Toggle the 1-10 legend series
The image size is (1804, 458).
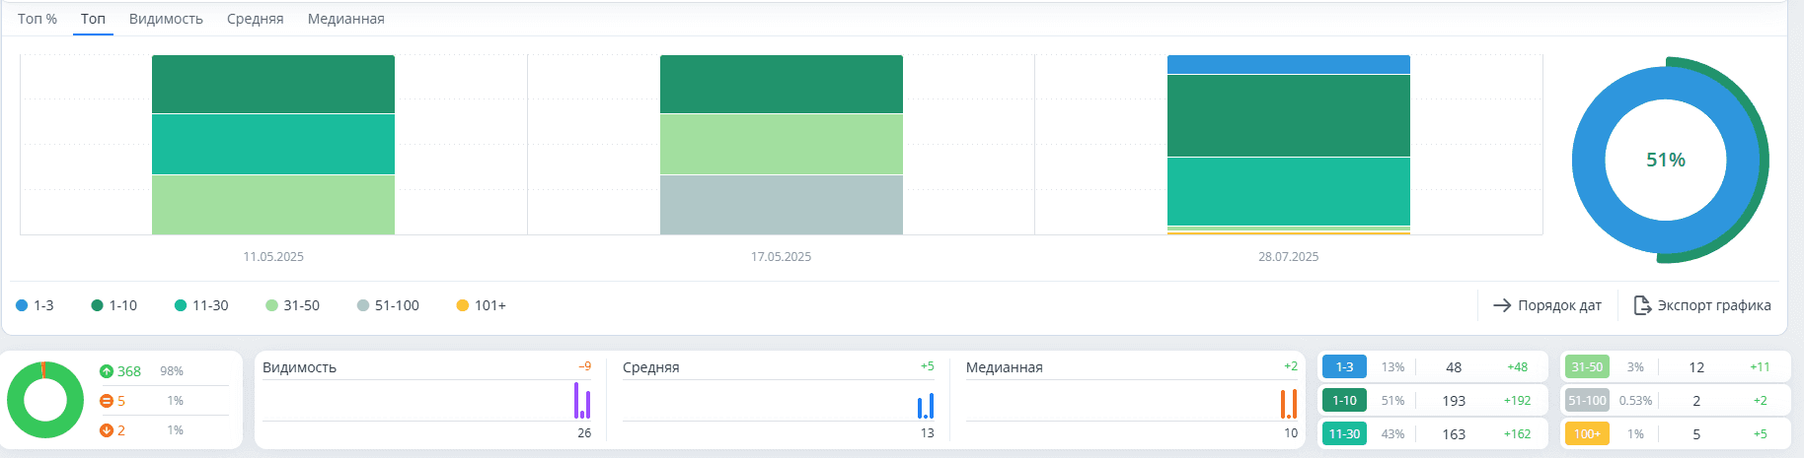coord(113,305)
